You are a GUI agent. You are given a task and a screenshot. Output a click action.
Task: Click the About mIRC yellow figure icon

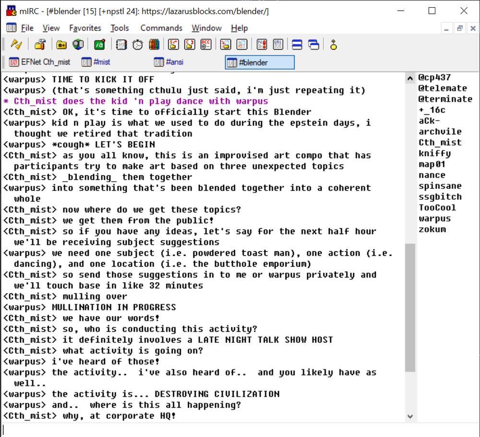click(334, 45)
